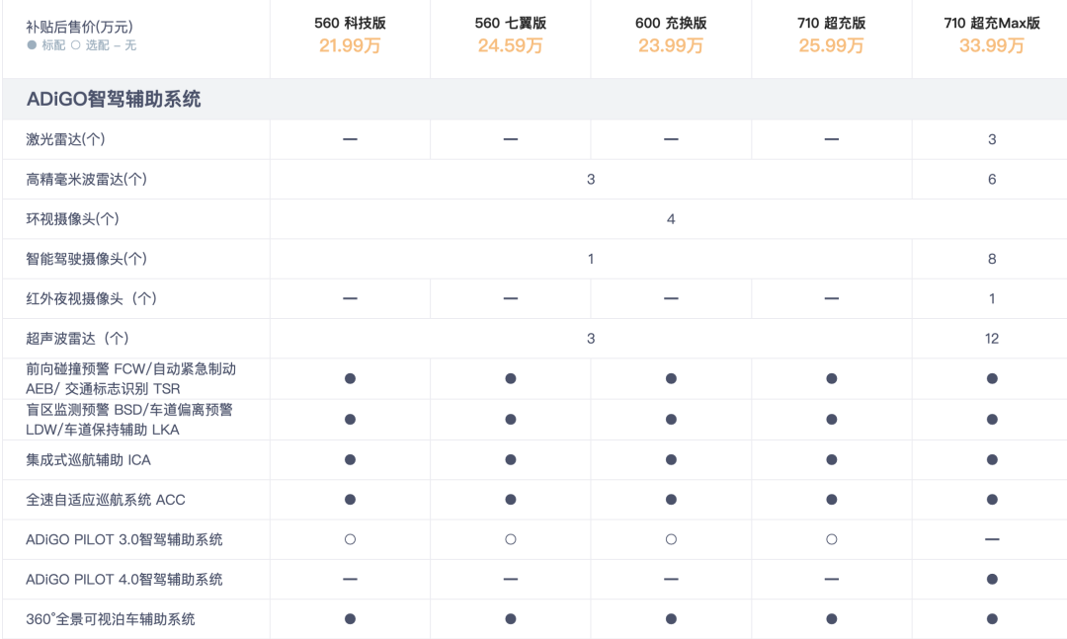Click the 全速自适应巡航系统 ACC row label

point(106,500)
